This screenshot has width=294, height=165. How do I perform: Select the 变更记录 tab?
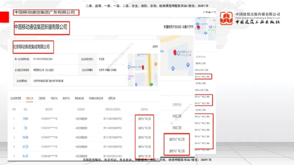(112, 98)
